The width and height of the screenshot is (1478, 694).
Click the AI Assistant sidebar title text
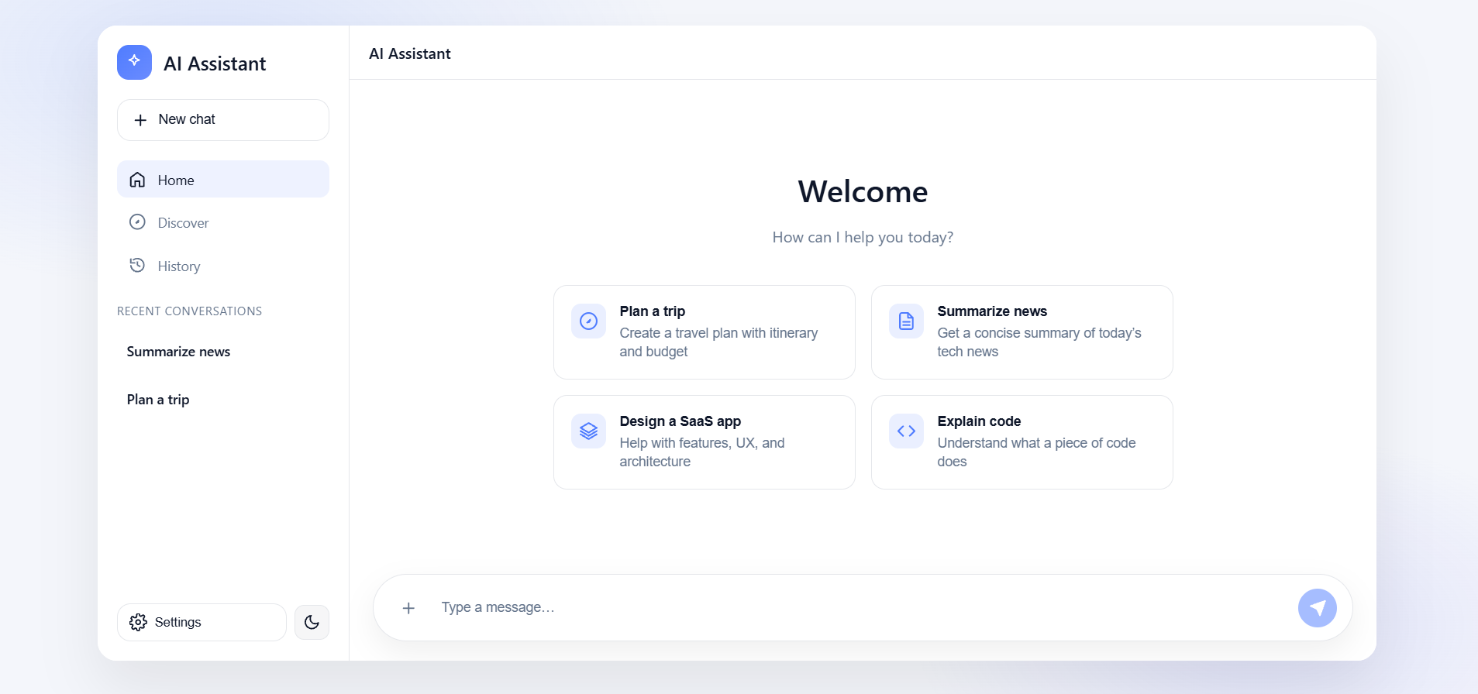click(215, 64)
